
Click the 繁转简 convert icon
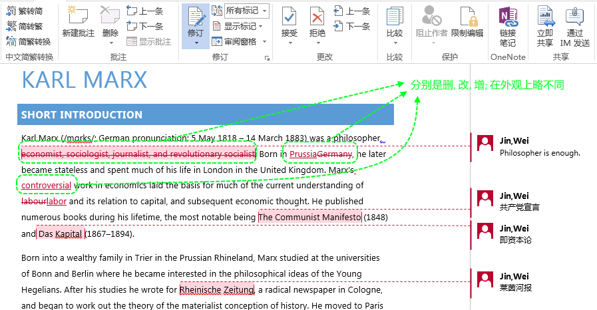pos(11,11)
